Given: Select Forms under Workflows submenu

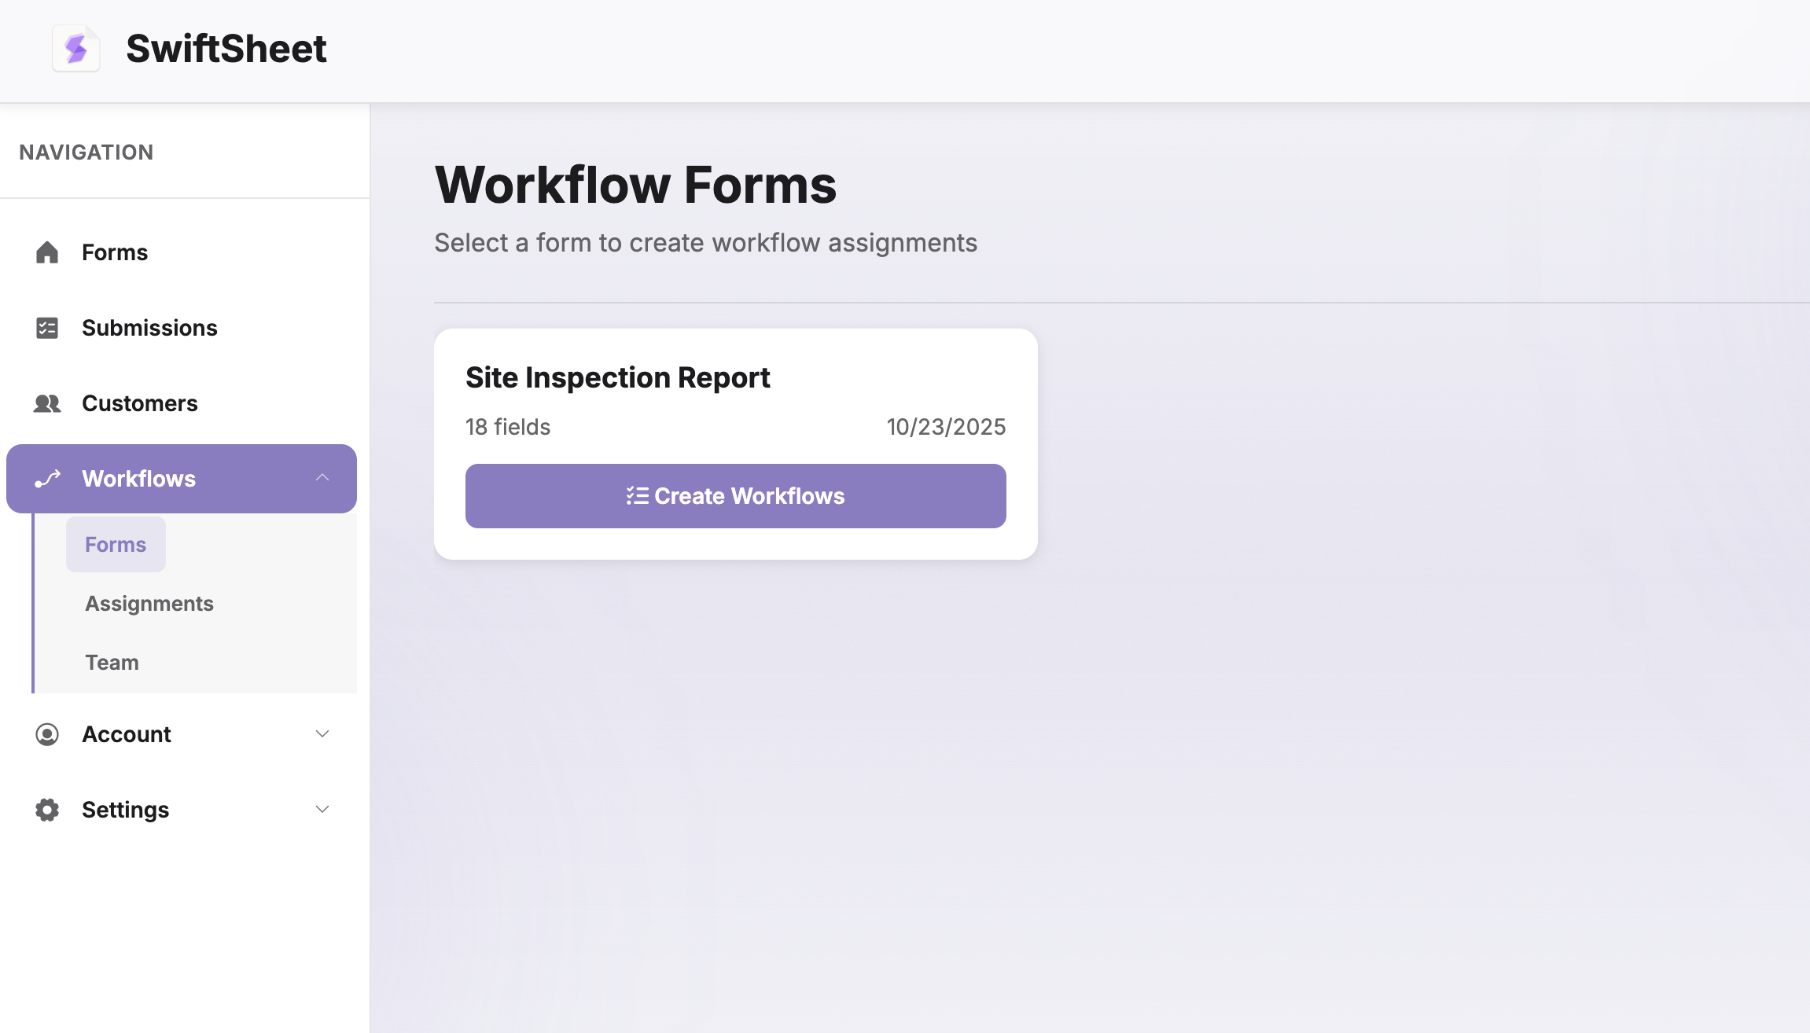Looking at the screenshot, I should [116, 543].
